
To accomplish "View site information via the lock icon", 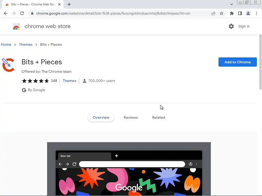I will pos(32,13).
